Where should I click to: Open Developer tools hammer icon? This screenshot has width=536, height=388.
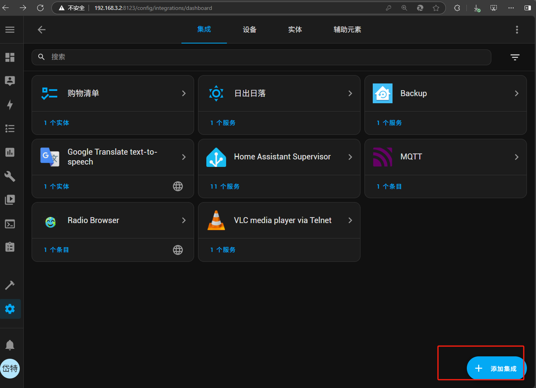(10, 285)
